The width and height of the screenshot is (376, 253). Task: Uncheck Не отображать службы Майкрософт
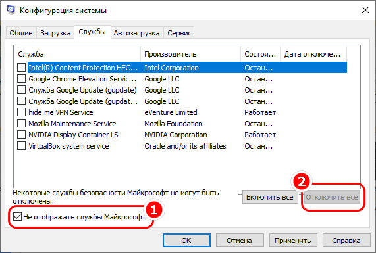(x=17, y=217)
